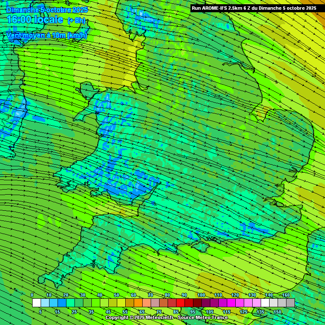Screen dimensions: 325x325
Task: Click the yellow 50–55 legend color box
Action: click(121, 303)
